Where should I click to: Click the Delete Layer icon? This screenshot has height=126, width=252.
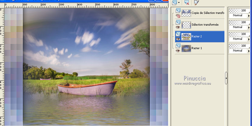(x=187, y=2)
